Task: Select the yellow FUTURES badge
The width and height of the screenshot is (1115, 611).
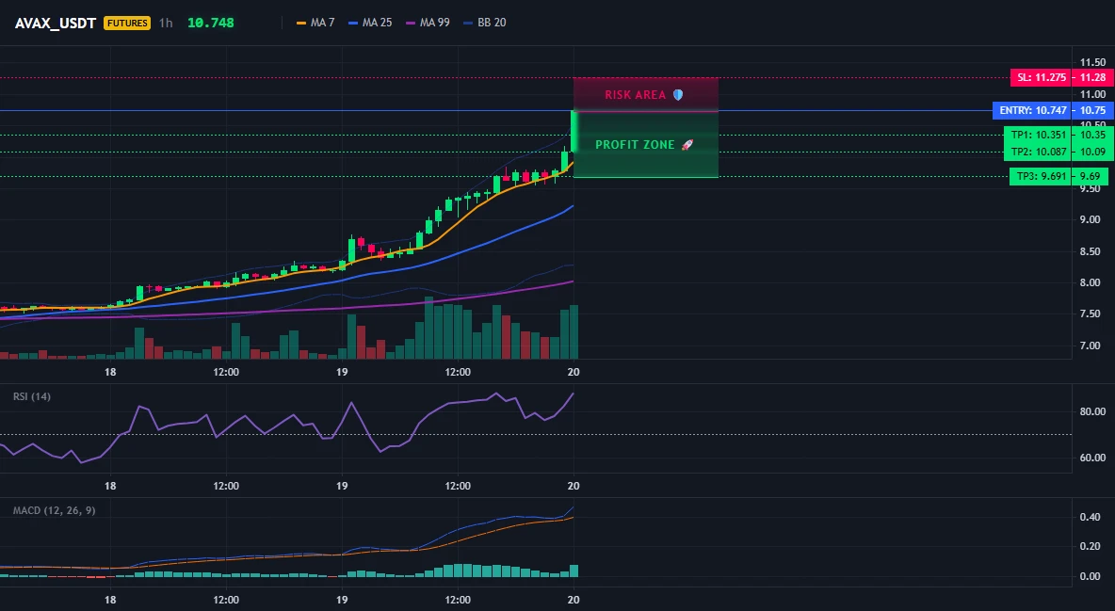Action: (127, 23)
